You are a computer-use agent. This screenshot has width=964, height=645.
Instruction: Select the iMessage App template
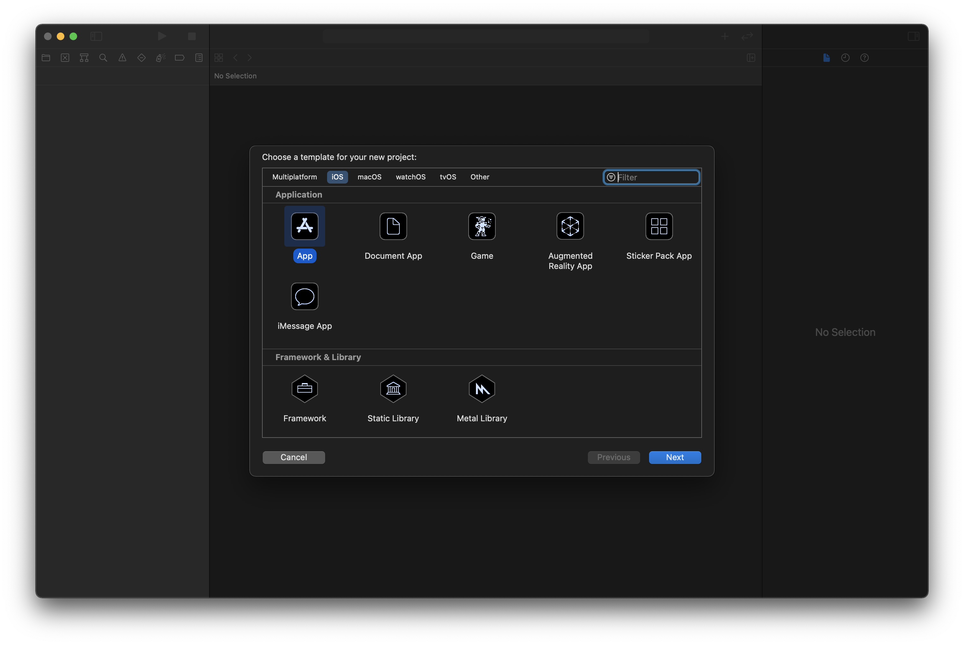point(304,297)
